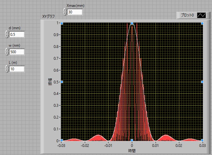Select the プロット0 legend label
212x155 pixels.
[x=187, y=15]
